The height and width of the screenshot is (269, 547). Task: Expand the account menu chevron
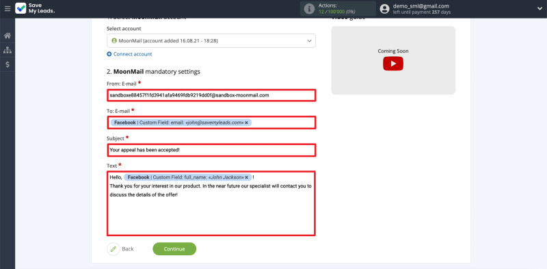539,9
